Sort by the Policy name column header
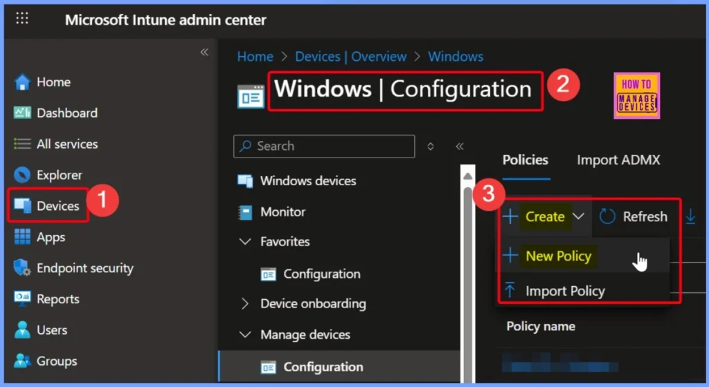 pos(540,326)
